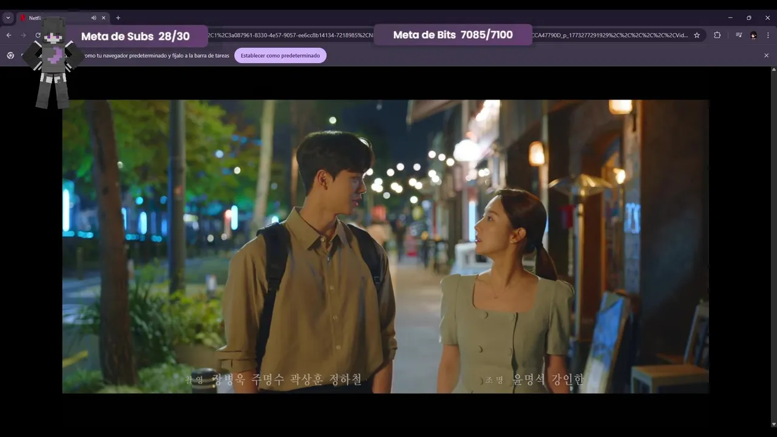Open the Chrome profile avatar
The width and height of the screenshot is (777, 437).
coord(753,35)
